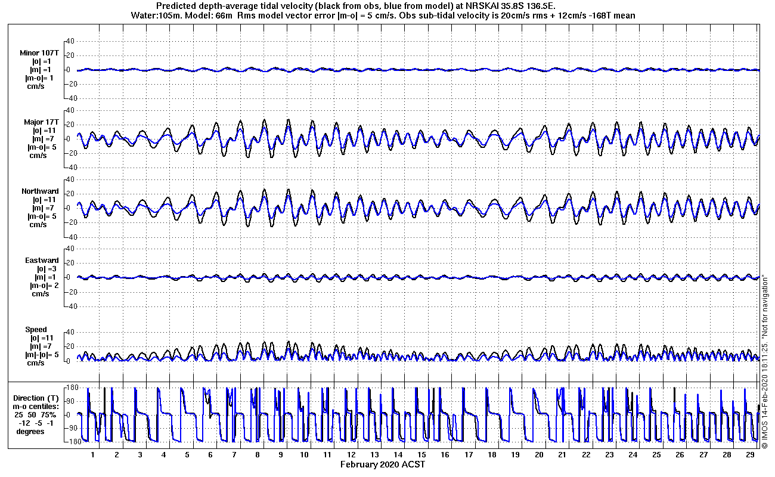775x477 pixels.
Task: Select the 'Minor 107T' panel label
Action: [39, 53]
